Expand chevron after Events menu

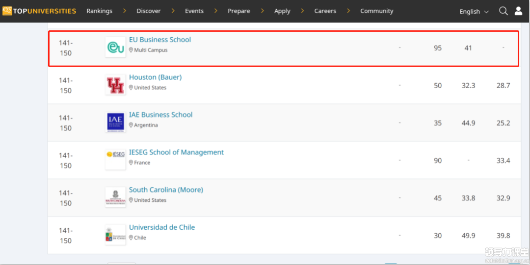[x=215, y=11]
